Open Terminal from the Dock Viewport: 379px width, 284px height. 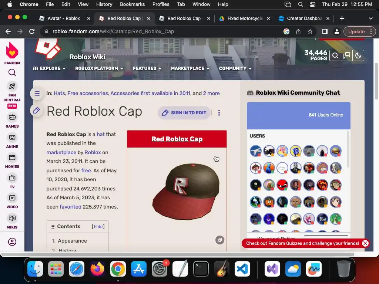201,269
